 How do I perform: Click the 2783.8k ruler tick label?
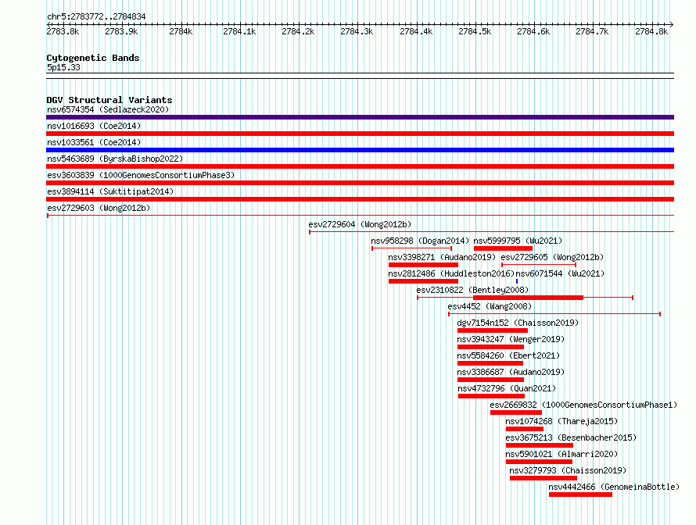click(x=63, y=31)
